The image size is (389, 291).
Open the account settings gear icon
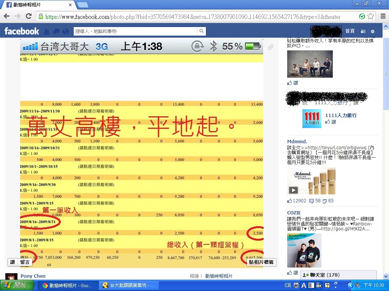click(x=373, y=31)
